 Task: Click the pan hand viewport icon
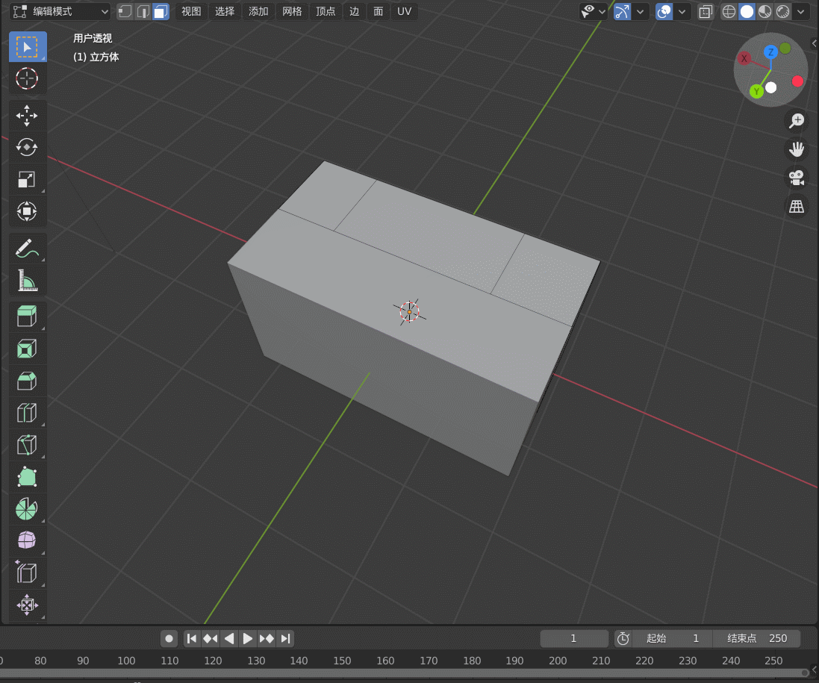(x=797, y=149)
